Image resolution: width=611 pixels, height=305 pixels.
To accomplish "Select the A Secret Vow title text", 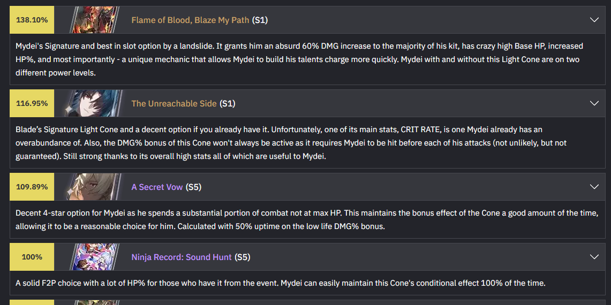I will point(157,187).
